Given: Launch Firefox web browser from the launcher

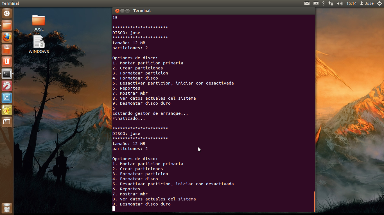Looking at the screenshot, I should pos(7,38).
